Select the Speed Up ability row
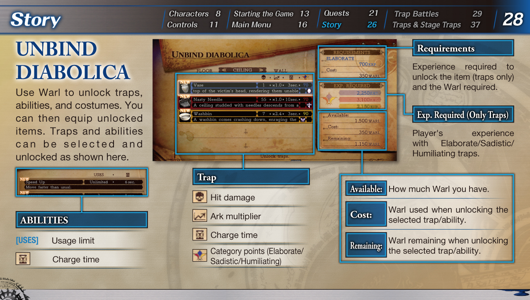Image resolution: width=530 pixels, height=300 pixels. point(82,185)
